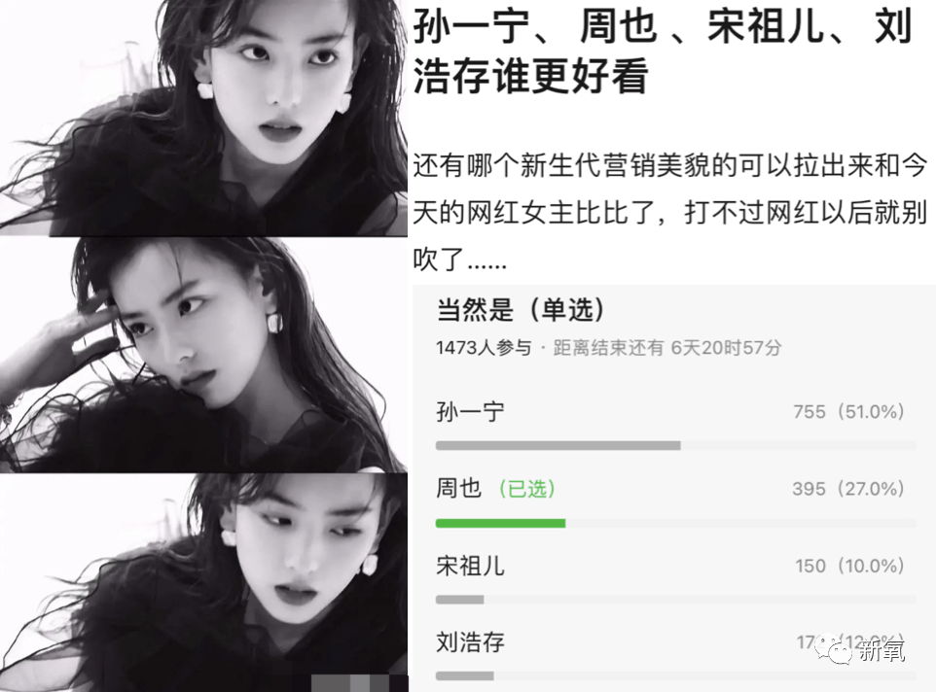Screen dimensions: 936x692
Task: Click the 刘浩存 vote progress bar
Action: [464, 675]
